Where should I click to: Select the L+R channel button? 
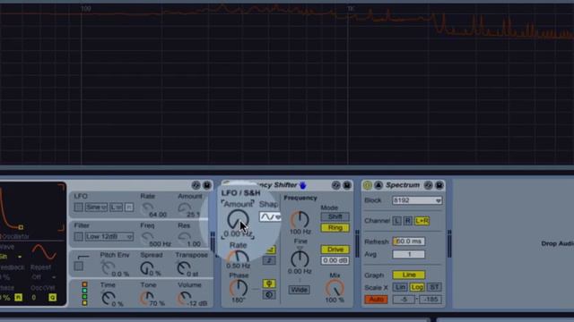(x=422, y=221)
